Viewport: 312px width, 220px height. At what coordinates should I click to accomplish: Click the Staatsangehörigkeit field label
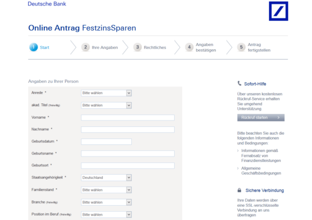47,177
